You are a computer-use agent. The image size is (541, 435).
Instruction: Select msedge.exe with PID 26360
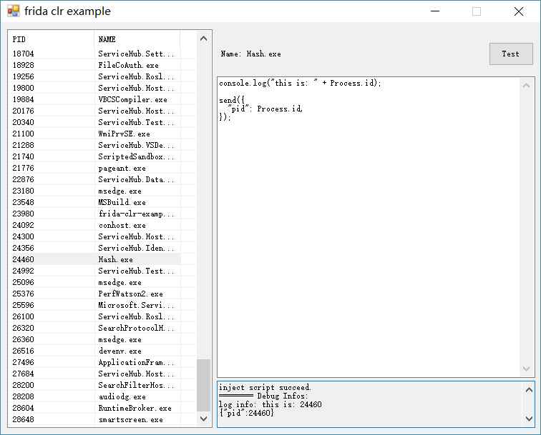(x=94, y=339)
